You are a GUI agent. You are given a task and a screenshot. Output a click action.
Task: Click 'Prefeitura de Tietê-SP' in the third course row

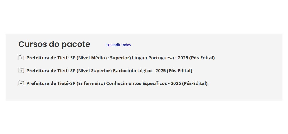51,83
